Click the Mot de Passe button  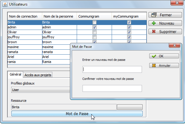[77, 114]
